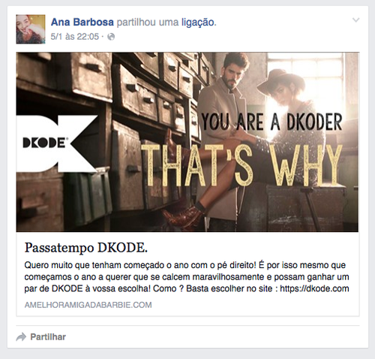This screenshot has height=359, width=375.
Task: Click Ana Barbosa's profile picture
Action: 31,29
